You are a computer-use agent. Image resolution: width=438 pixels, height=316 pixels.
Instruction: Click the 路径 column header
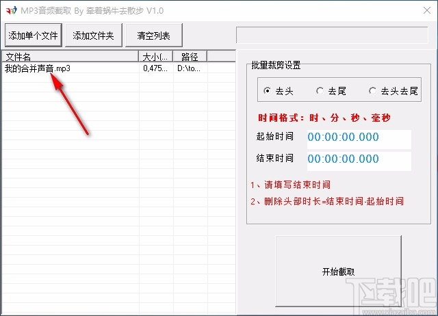pos(190,57)
